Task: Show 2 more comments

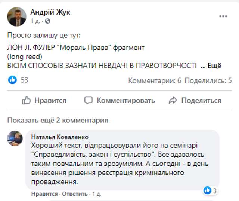Action: [x=58, y=120]
